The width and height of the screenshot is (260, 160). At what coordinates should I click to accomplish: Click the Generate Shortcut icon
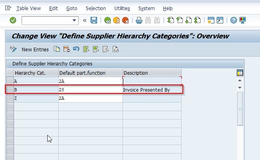(220, 20)
